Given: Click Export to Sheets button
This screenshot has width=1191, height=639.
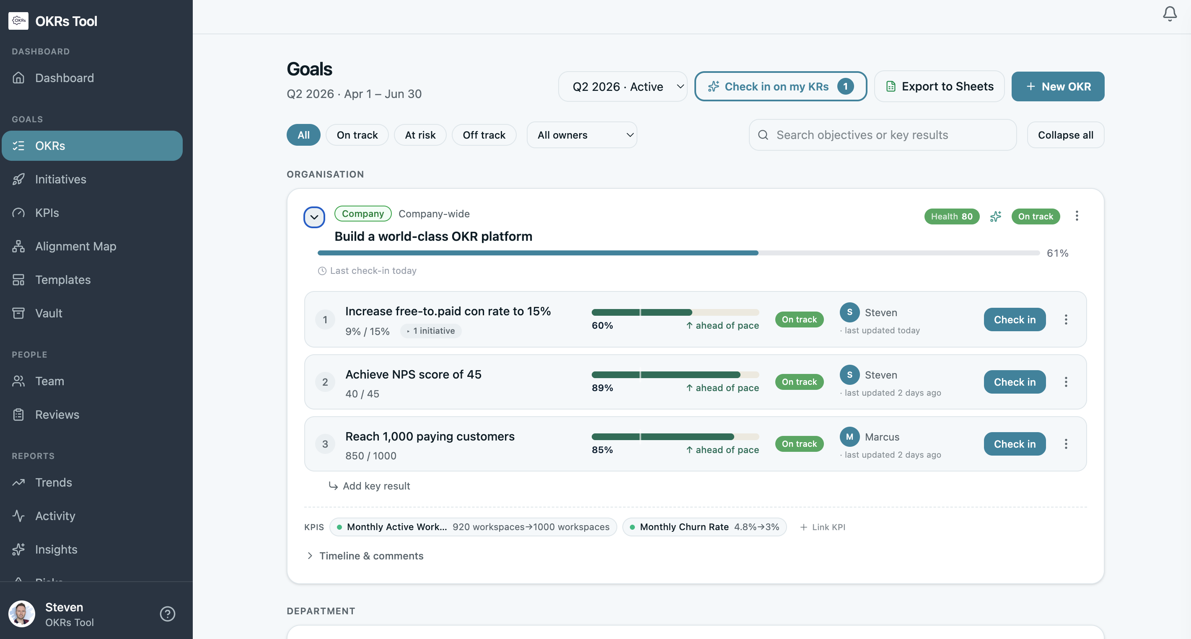Looking at the screenshot, I should click(x=939, y=86).
